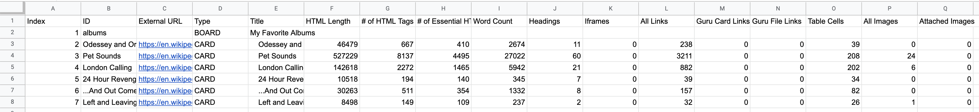The height and width of the screenshot is (112, 979).
Task: Select column A header
Action: [x=53, y=8]
